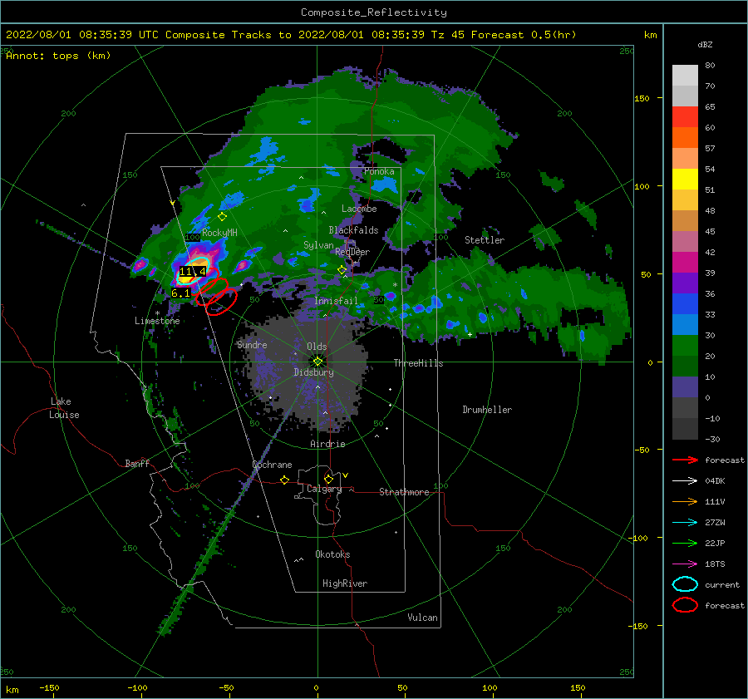Select the storm top label 6.1

click(x=181, y=293)
